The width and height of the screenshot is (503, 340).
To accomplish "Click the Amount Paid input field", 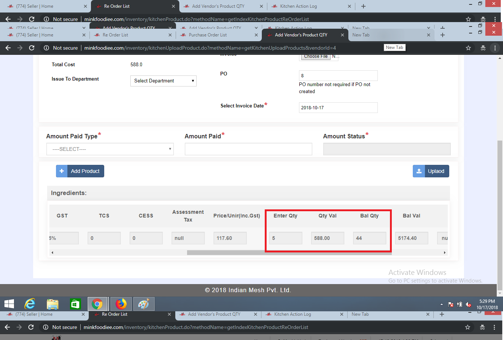I will 248,149.
